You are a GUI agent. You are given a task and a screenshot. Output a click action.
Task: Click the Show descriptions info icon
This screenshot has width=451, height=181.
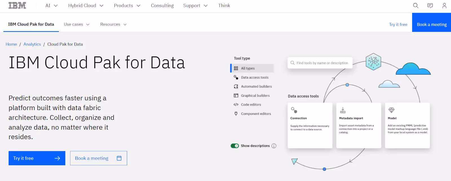tap(274, 146)
